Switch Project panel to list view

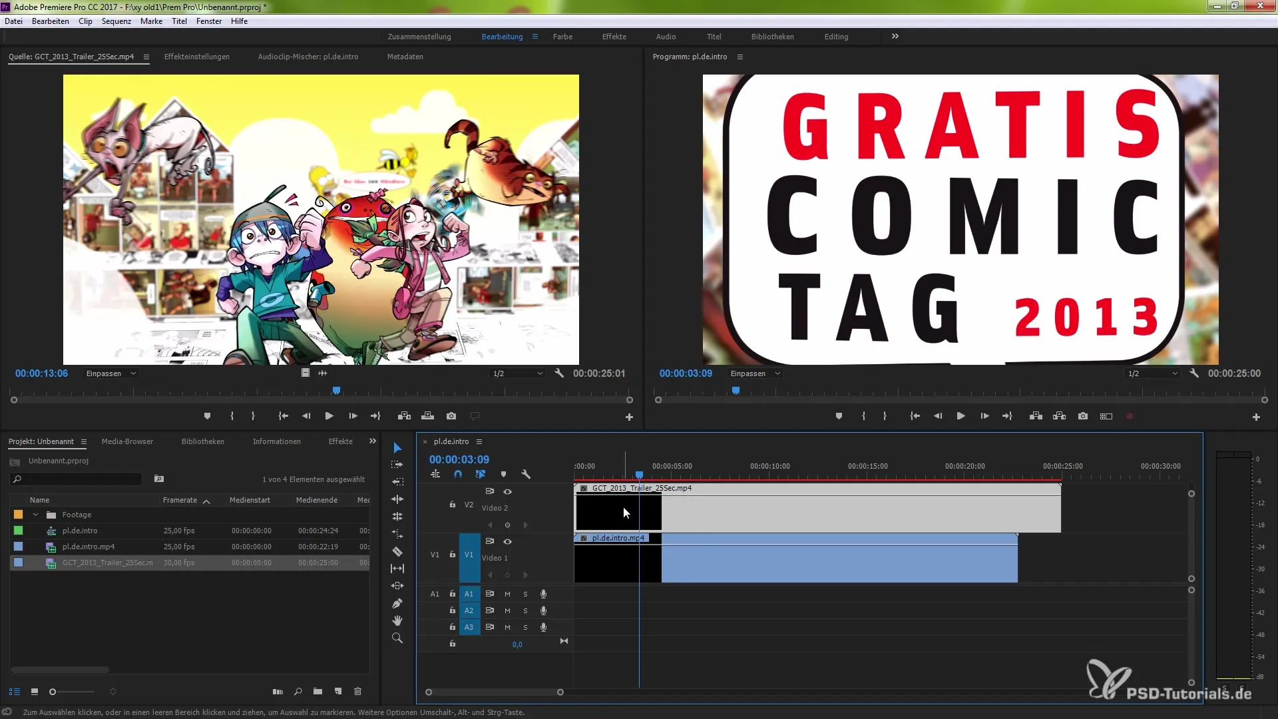coord(15,692)
